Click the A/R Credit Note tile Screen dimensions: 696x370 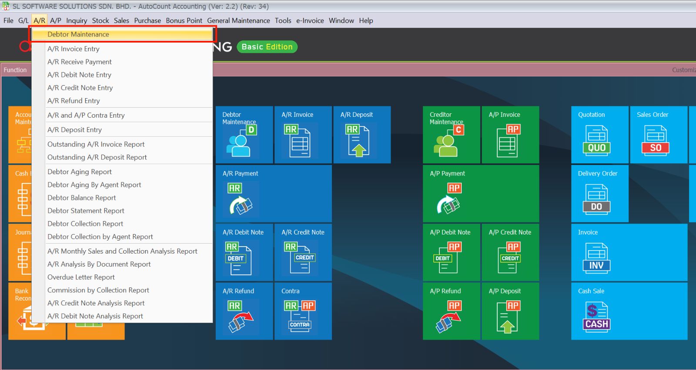[303, 252]
